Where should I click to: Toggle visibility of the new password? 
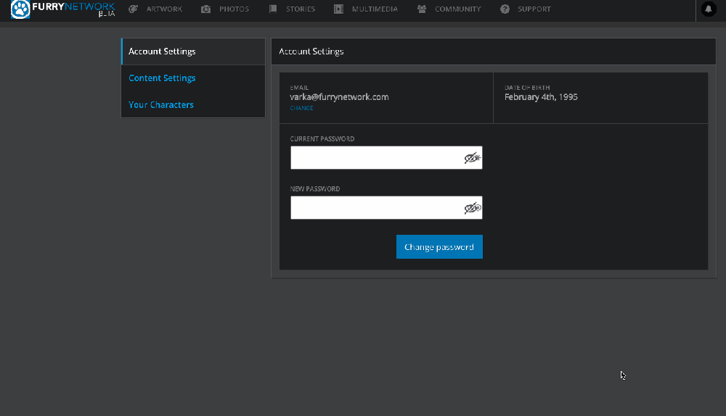[473, 208]
